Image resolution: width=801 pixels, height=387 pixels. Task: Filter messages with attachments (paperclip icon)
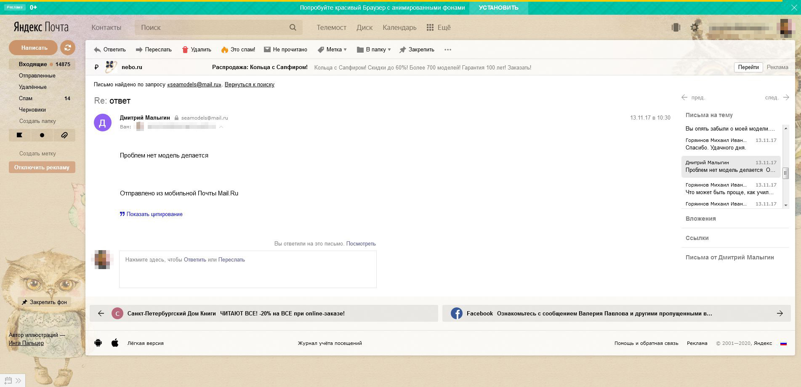point(64,135)
